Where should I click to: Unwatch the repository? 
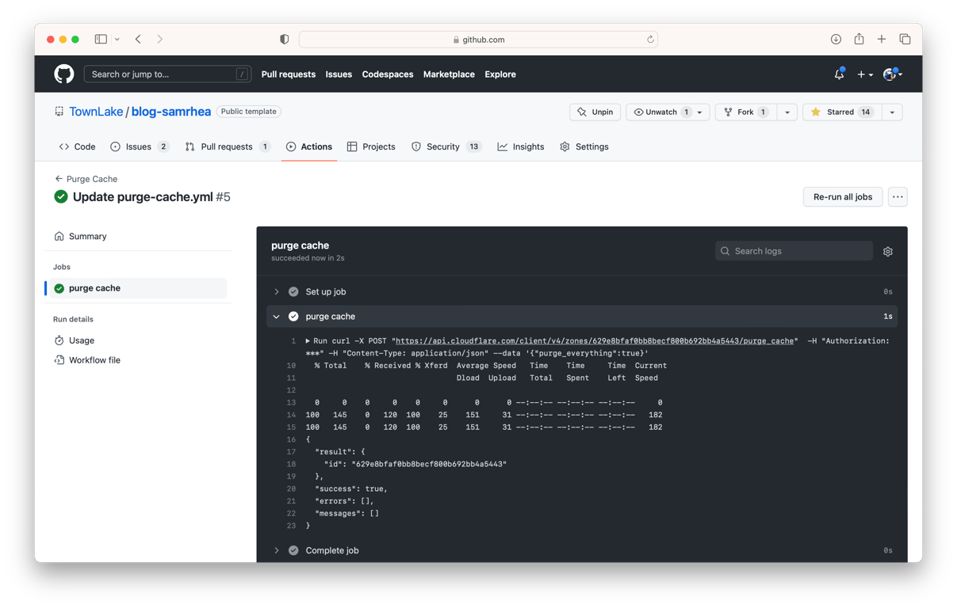[x=660, y=112]
